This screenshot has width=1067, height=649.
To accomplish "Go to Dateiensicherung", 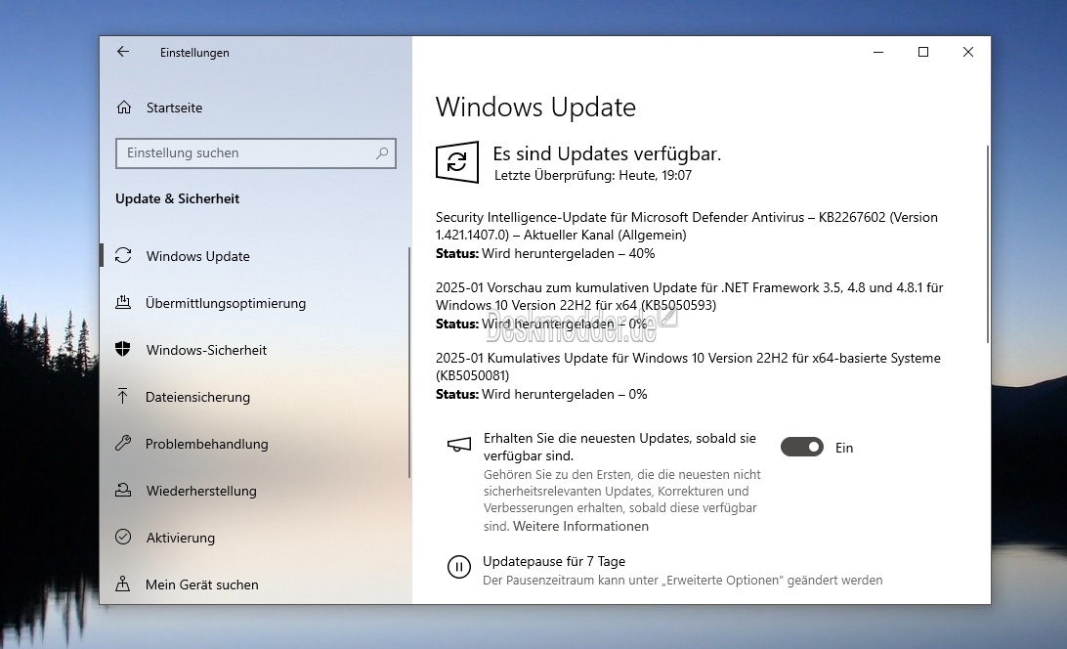I will click(197, 397).
